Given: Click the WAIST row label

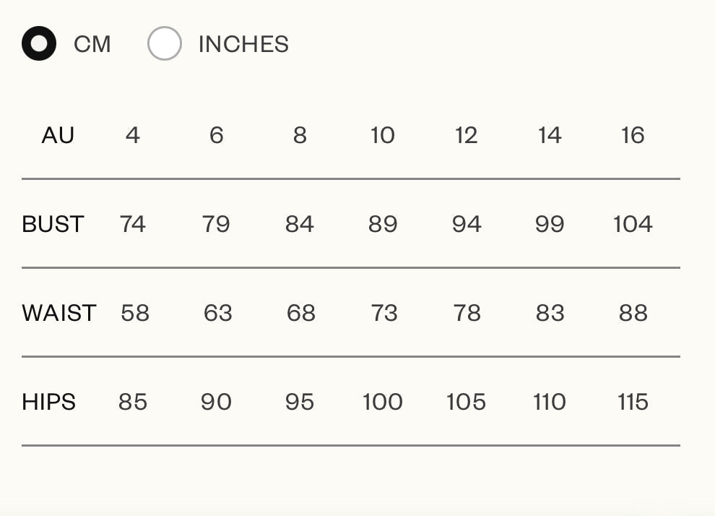Looking at the screenshot, I should tap(58, 313).
